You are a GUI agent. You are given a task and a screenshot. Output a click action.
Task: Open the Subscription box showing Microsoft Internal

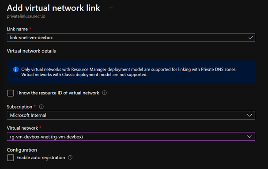point(131,115)
